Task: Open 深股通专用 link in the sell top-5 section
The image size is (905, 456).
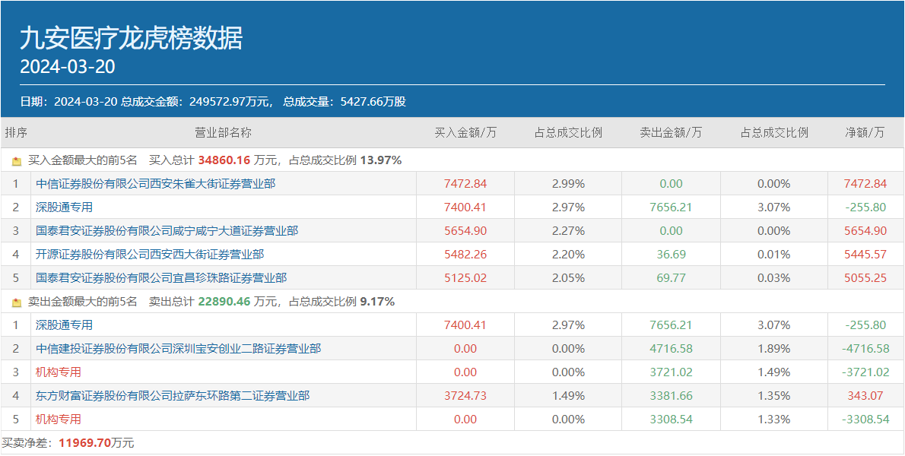Action: pyautogui.click(x=64, y=325)
